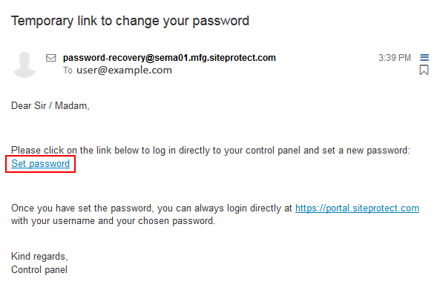Click the 3:39 PM timestamp
The width and height of the screenshot is (440, 296).
point(395,58)
